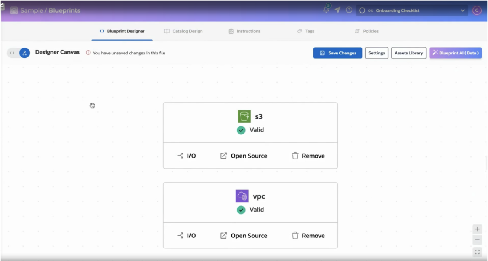Click the notifications bell icon
Screen dimensions: 488x261
326,10
